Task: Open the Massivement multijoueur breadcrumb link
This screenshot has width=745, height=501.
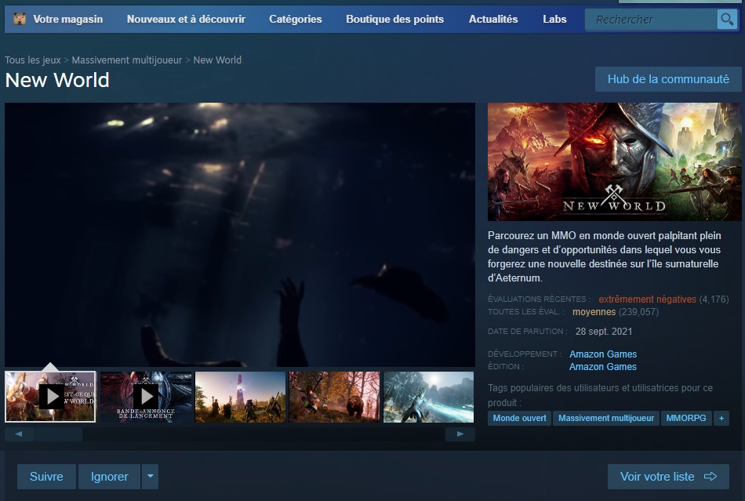Action: (x=127, y=60)
